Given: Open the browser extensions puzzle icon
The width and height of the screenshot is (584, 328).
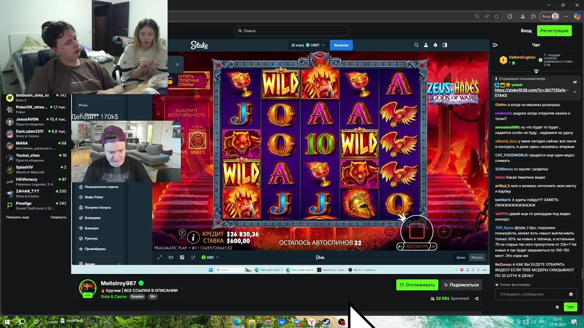Looking at the screenshot, I should (510, 16).
